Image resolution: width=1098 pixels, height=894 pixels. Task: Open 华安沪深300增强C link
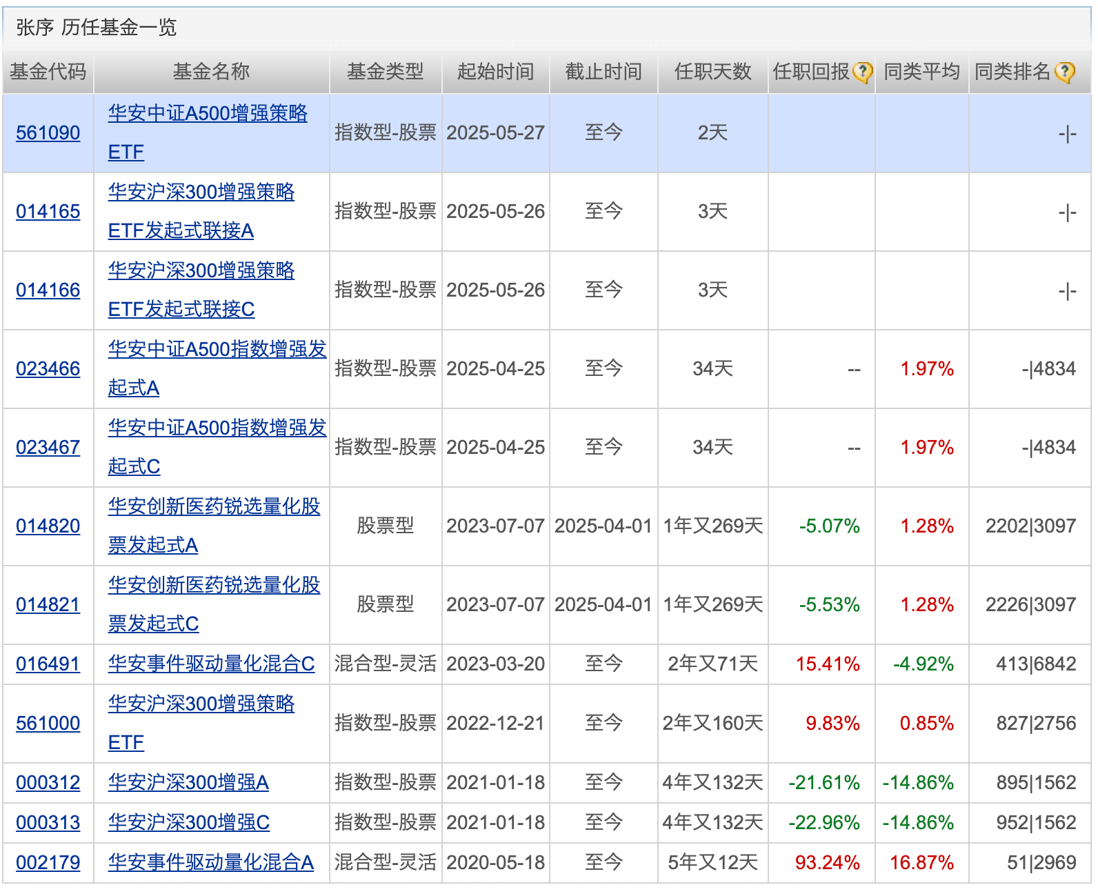pos(189,823)
